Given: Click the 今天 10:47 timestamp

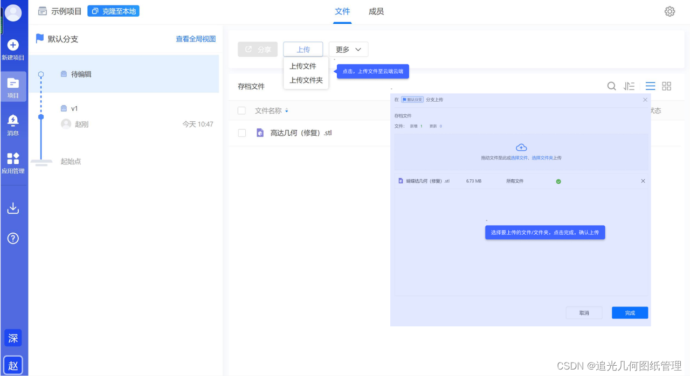Looking at the screenshot, I should 198,124.
